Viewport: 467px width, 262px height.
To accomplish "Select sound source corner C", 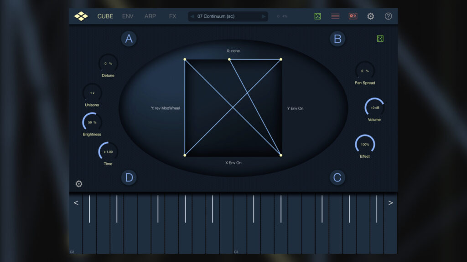I will (337, 177).
